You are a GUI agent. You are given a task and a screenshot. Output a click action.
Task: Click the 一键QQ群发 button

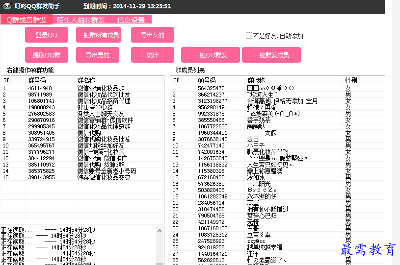[211, 55]
